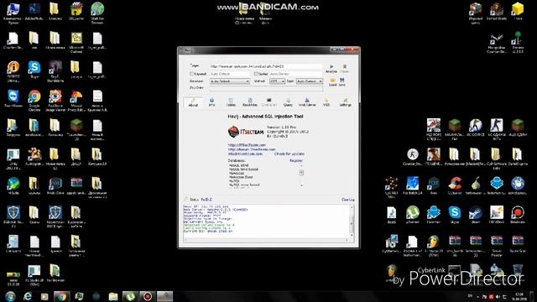Viewport: 537px width, 302px height.
Task: Open the Read Files tab
Action: [250, 102]
